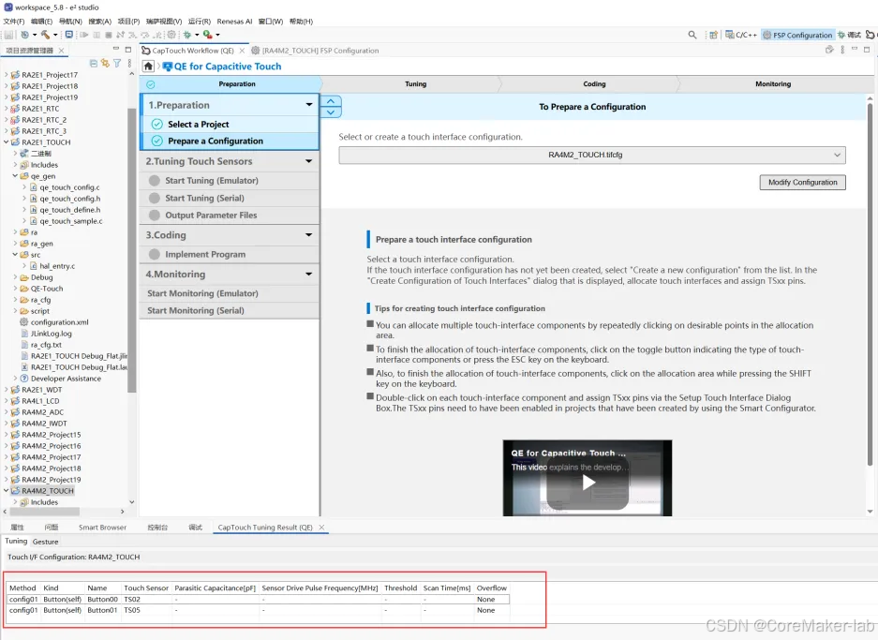The image size is (878, 640).
Task: Maximize the project explorer panel
Action: 128,50
